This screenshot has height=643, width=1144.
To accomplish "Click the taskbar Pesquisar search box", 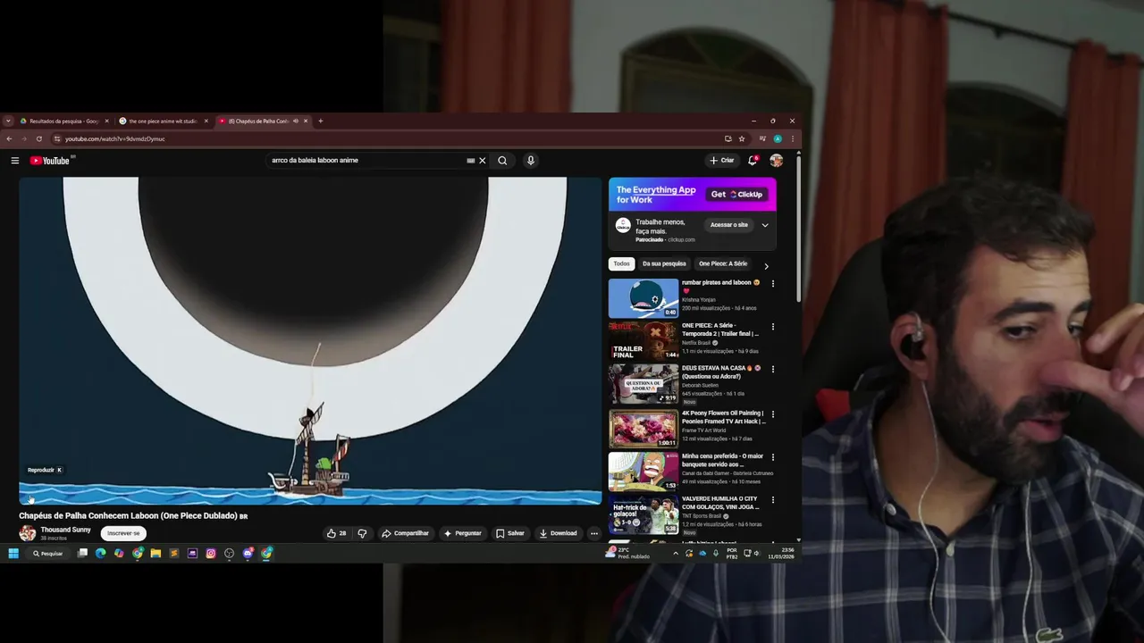I will coord(48,554).
